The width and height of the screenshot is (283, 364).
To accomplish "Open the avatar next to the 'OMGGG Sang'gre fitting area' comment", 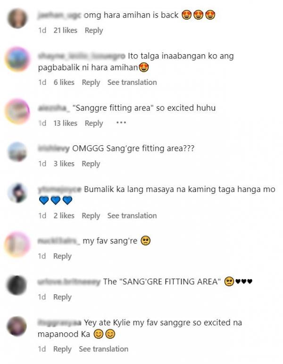I will point(17,152).
